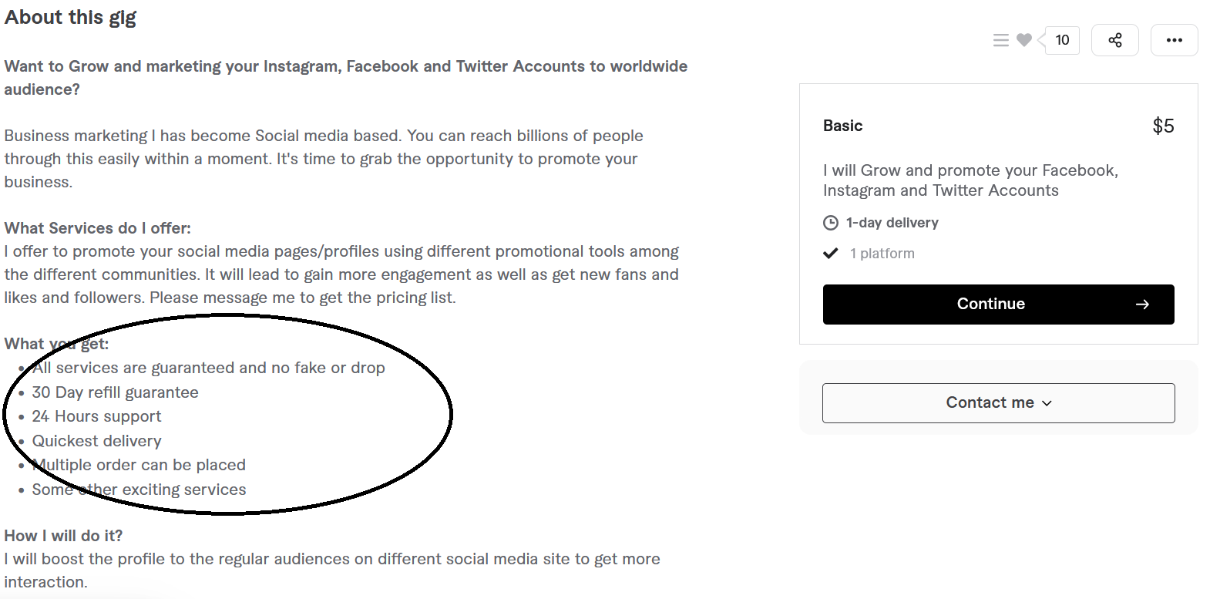Open the lists menu hamburger icon
This screenshot has height=599, width=1220.
pyautogui.click(x=1001, y=40)
